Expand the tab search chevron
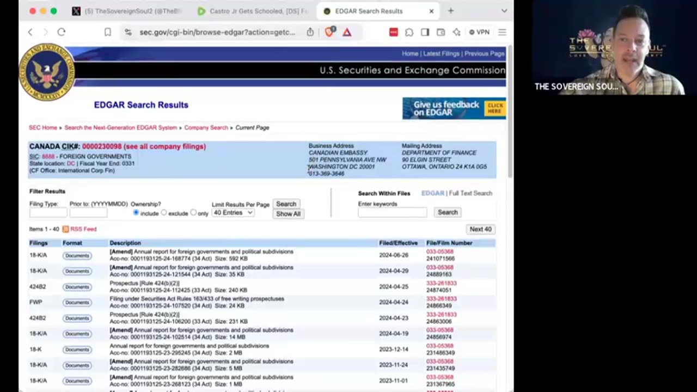 504,11
